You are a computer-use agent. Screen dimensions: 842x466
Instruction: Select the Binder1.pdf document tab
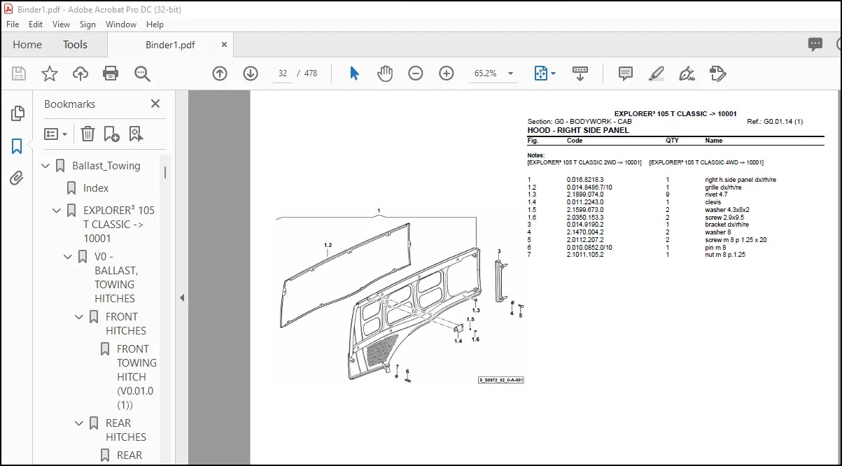click(170, 45)
